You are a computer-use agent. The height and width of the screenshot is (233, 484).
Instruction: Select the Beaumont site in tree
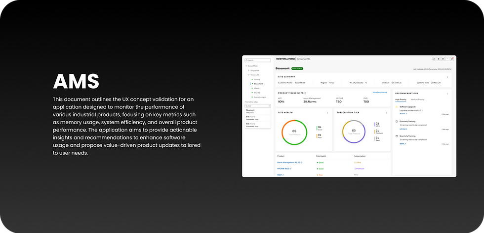click(x=258, y=84)
